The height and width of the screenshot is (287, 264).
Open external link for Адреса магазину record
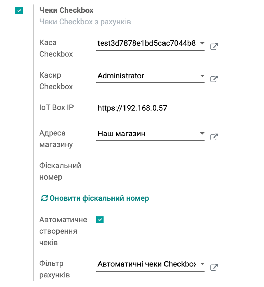(x=214, y=137)
